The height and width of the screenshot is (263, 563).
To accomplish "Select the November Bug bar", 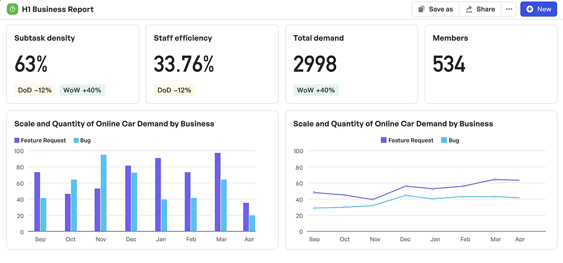I will (x=104, y=193).
